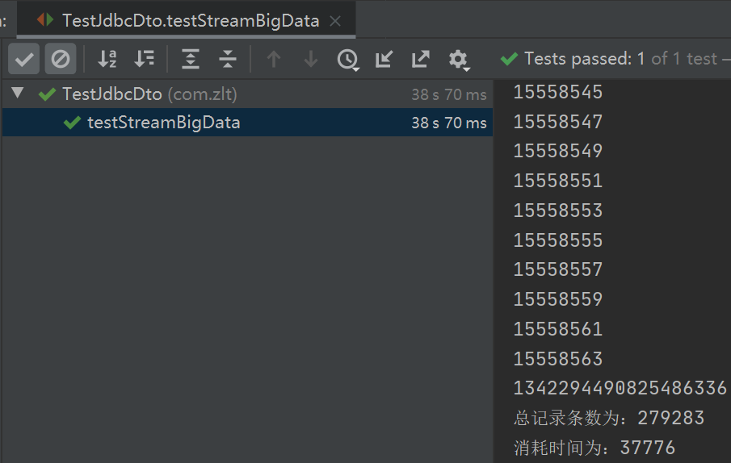The image size is (731, 463).
Task: Collapse the TestJdbcDto tree node
Action: click(18, 93)
